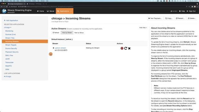Viewport: 199px width, 112px height.
Task: Open DRM in the sidebar
Action: (7, 69)
